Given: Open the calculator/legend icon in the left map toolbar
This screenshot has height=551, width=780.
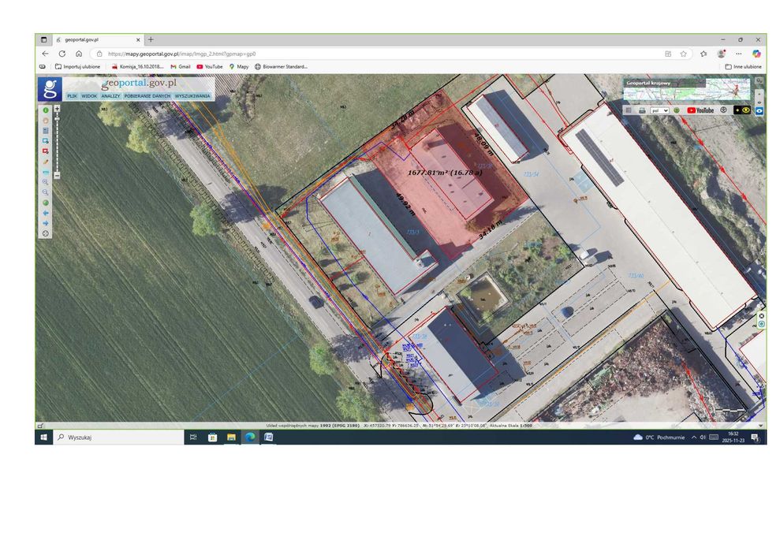Looking at the screenshot, I should pos(46,130).
